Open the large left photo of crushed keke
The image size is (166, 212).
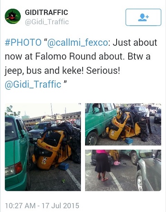(43, 147)
